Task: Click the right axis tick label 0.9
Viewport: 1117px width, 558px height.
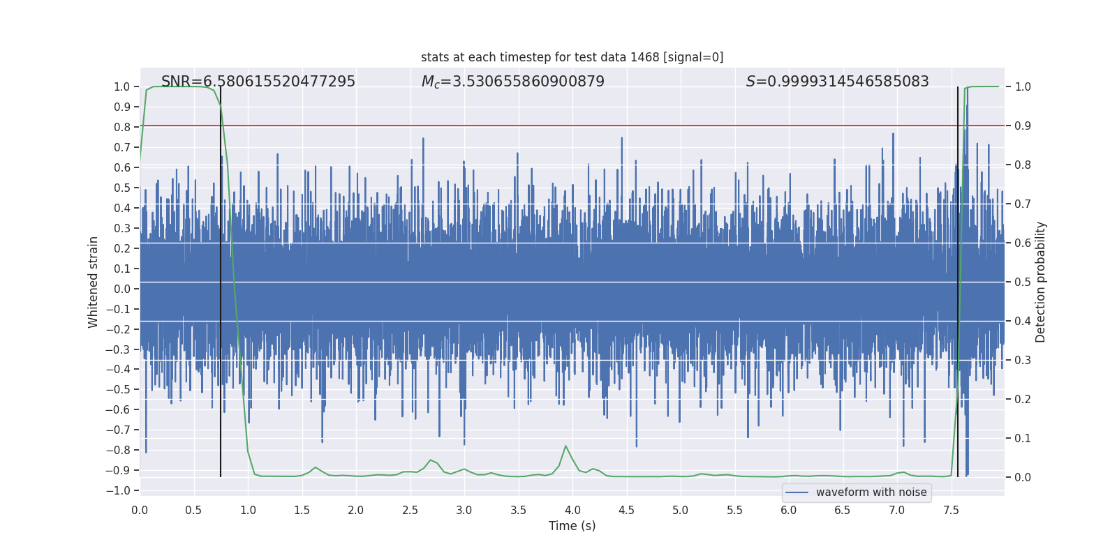Action: [x=1023, y=126]
